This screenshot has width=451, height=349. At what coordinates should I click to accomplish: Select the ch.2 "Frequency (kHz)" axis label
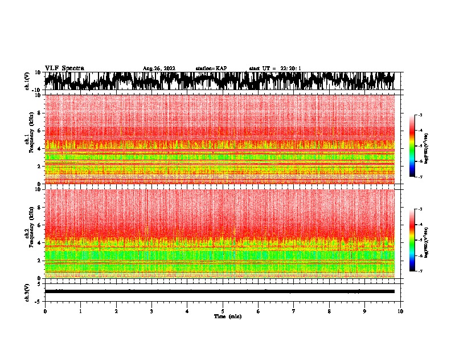tap(31, 227)
